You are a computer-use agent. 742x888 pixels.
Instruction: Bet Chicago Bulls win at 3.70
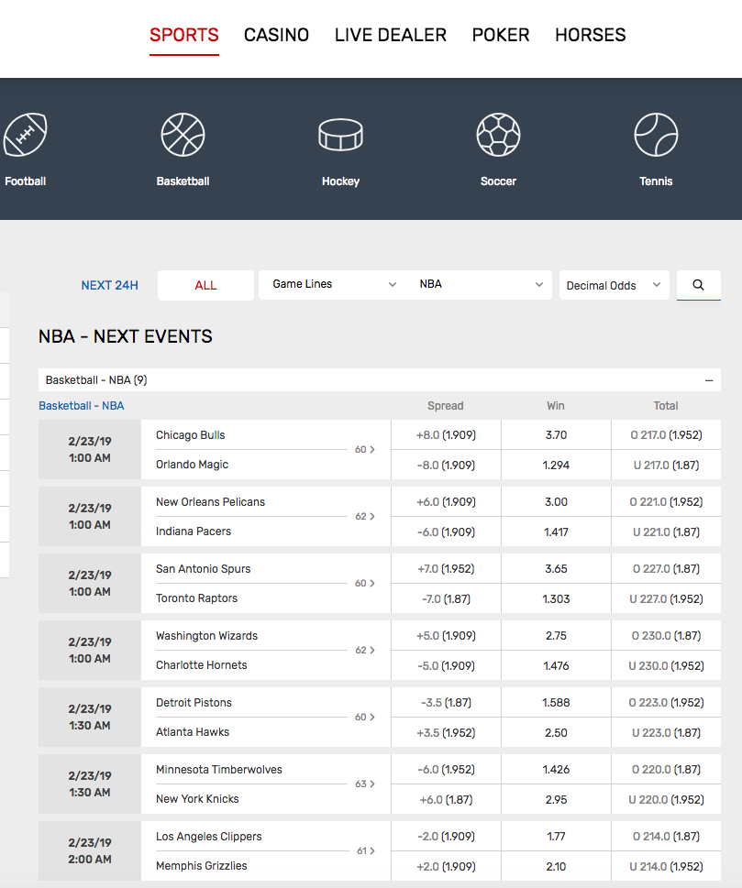tap(556, 435)
